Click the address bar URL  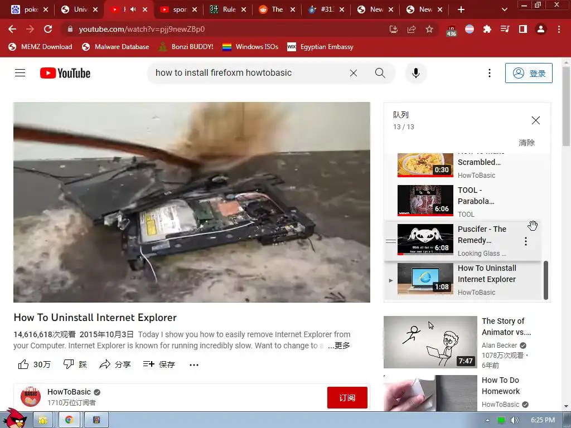pyautogui.click(x=142, y=29)
